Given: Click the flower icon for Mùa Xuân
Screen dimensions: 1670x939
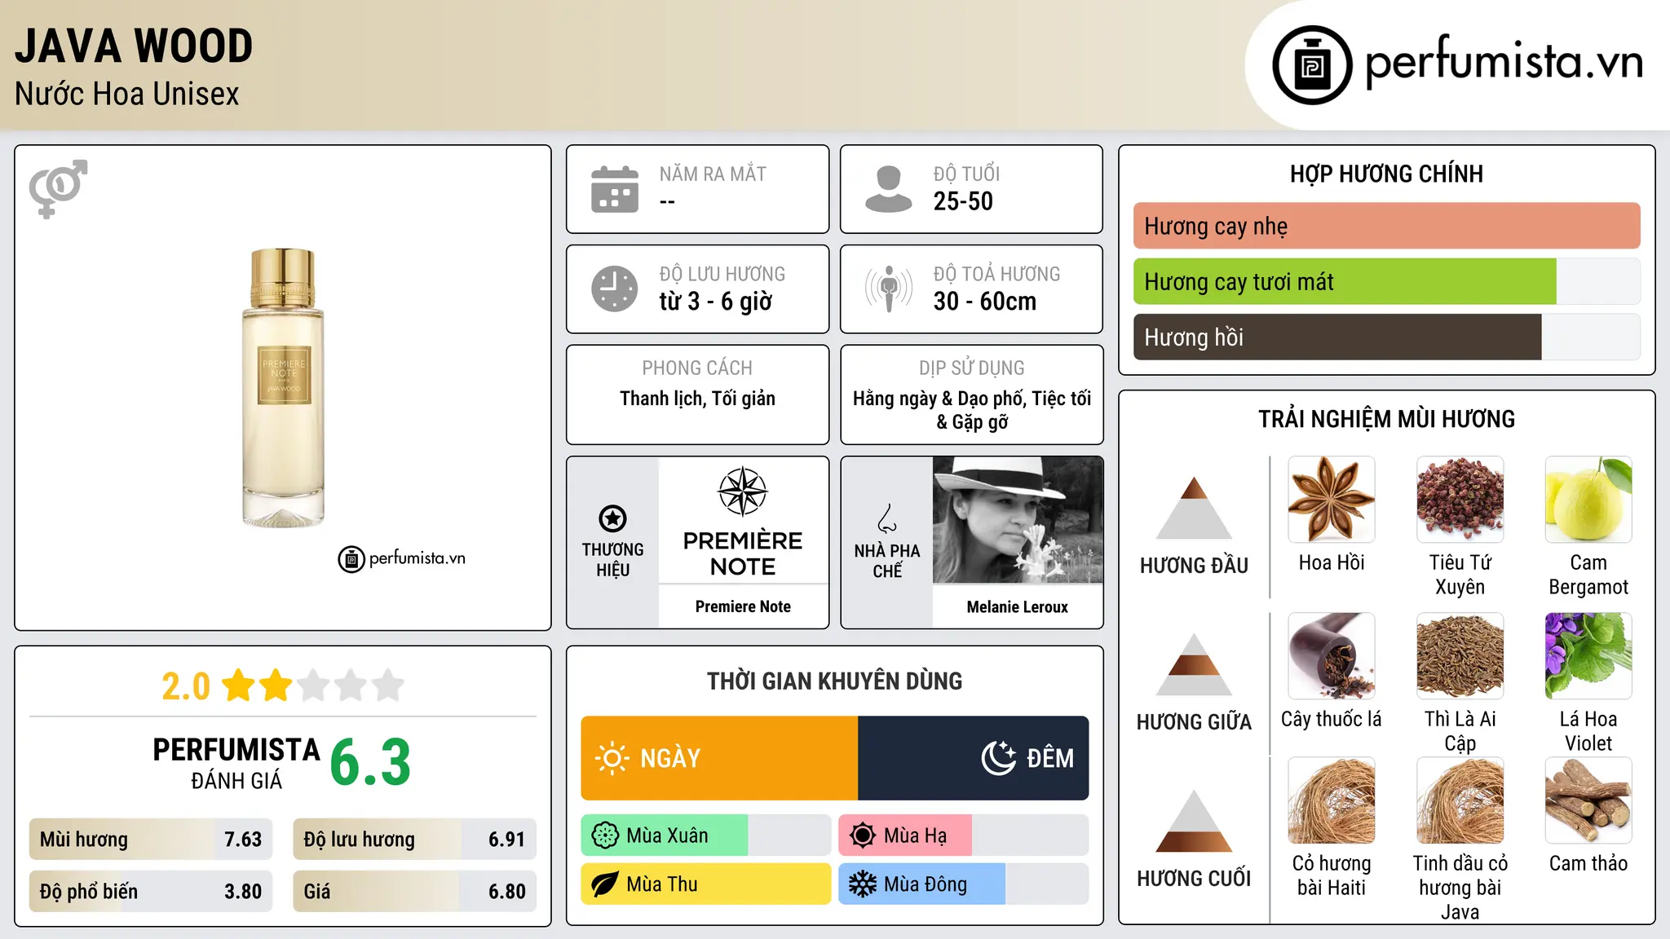Looking at the screenshot, I should (x=605, y=835).
